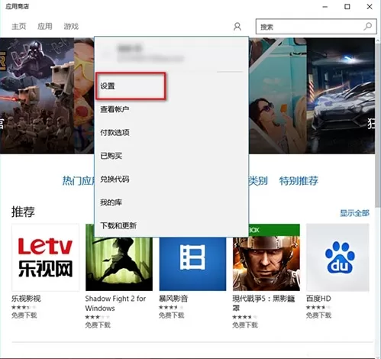Image resolution: width=381 pixels, height=359 pixels.
Task: Close the 应用商店 window
Action: tap(370, 7)
